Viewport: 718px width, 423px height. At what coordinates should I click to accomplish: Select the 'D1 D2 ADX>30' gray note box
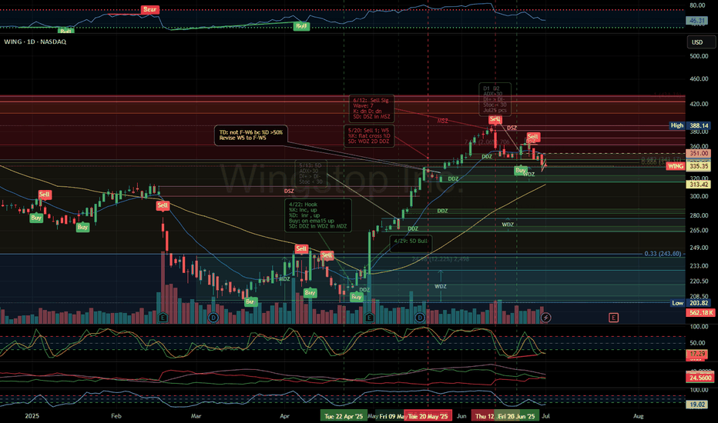click(495, 99)
